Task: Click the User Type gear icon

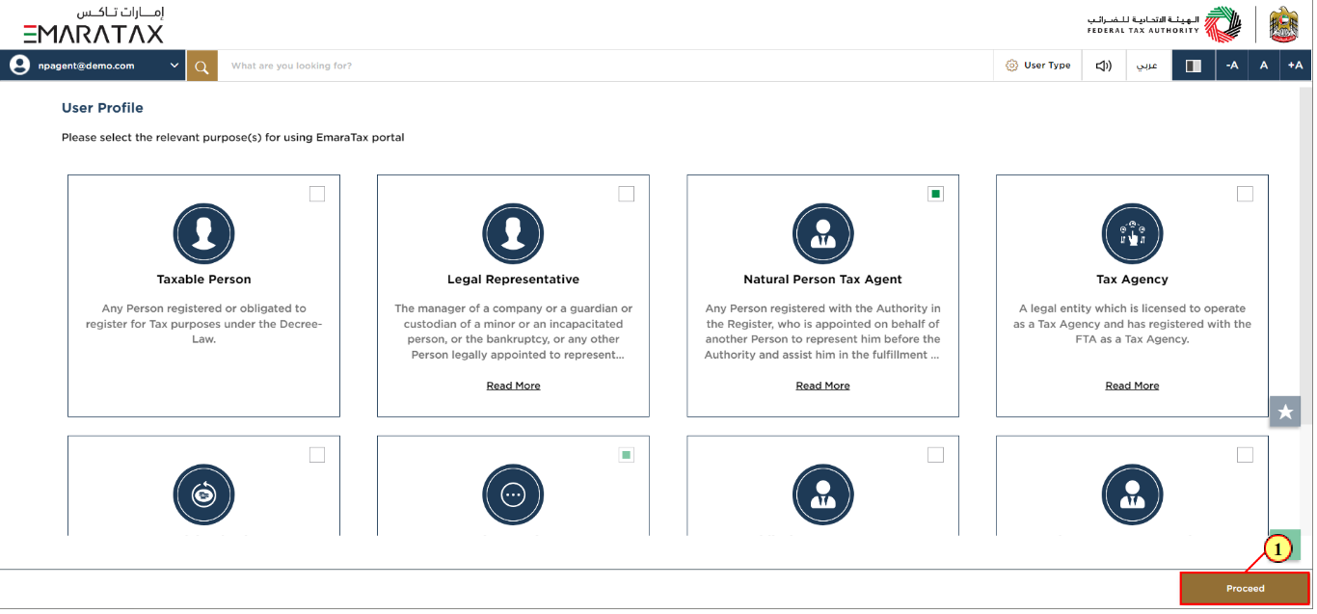Action: 1011,66
